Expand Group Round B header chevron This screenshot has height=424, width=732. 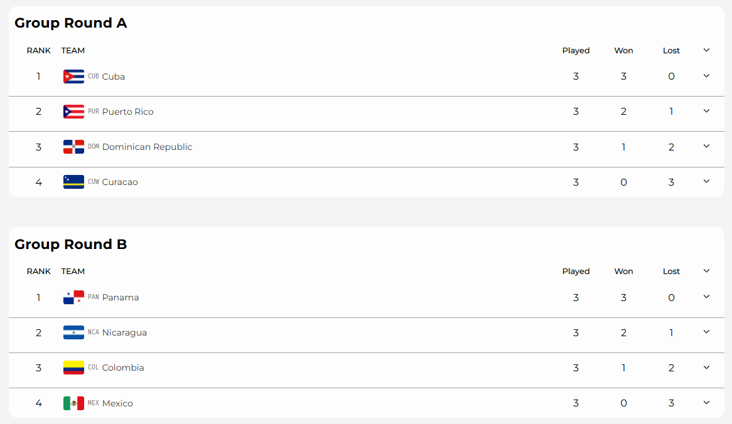[706, 271]
